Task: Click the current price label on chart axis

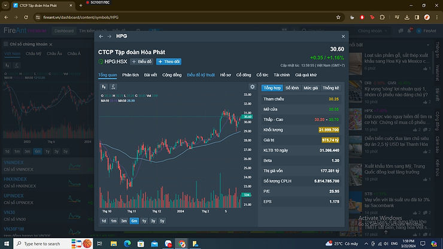Action: pos(247,117)
